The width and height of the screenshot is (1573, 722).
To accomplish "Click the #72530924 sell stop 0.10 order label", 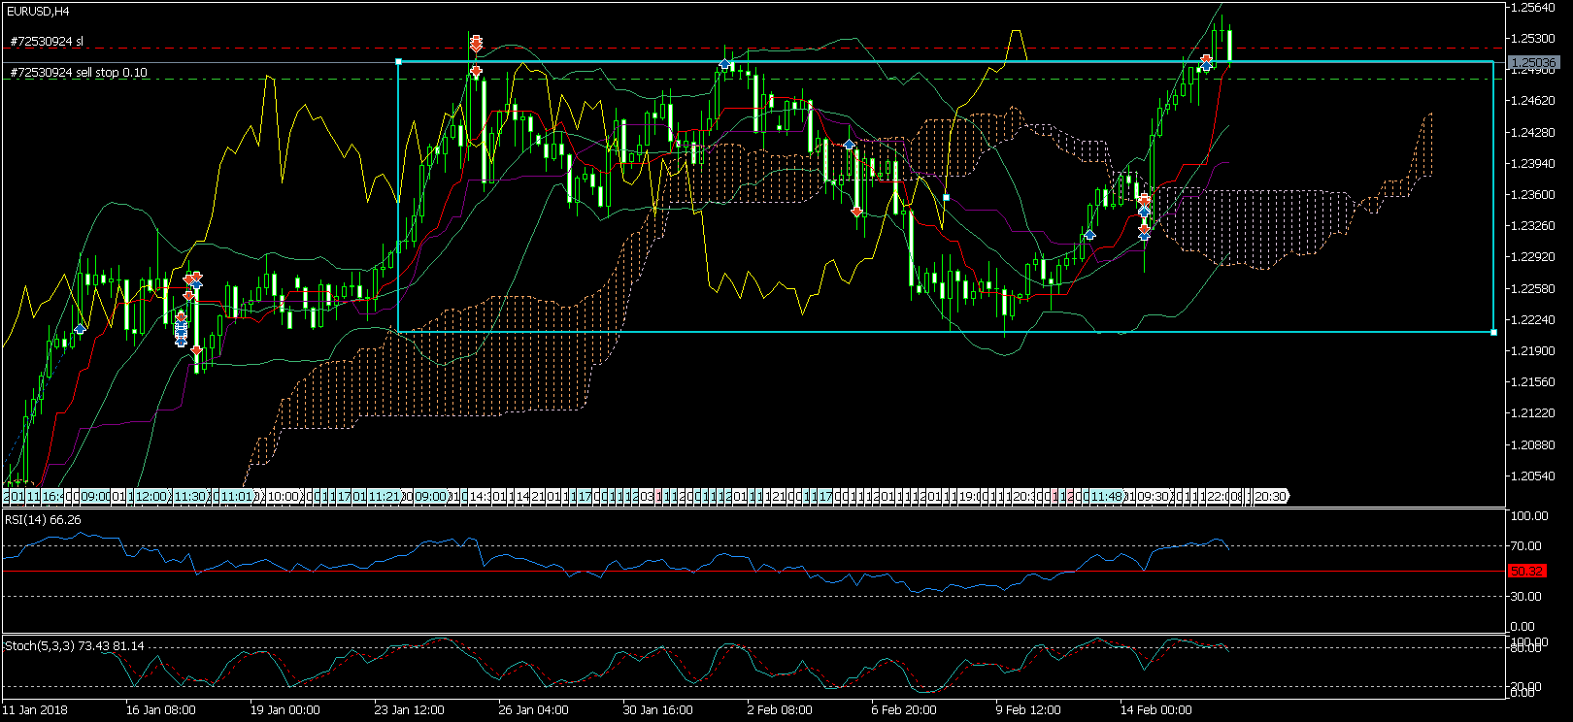I will point(79,73).
